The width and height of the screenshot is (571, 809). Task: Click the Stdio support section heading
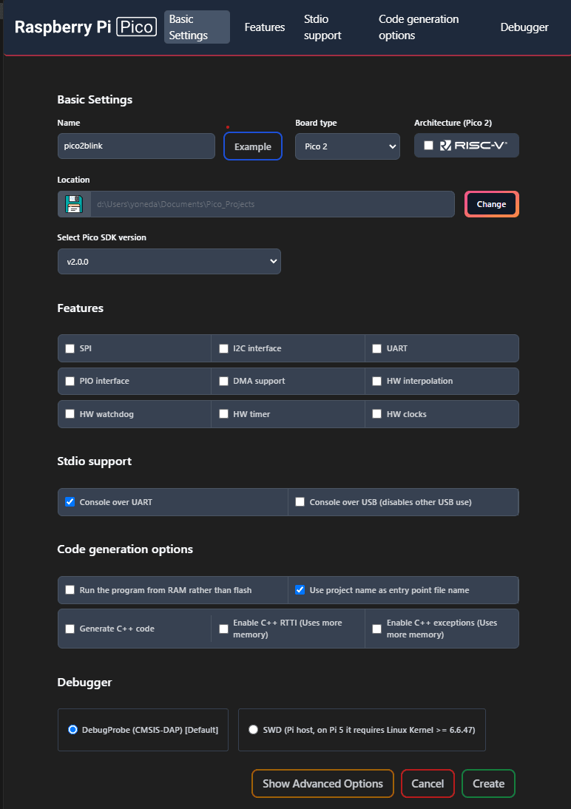tap(95, 461)
